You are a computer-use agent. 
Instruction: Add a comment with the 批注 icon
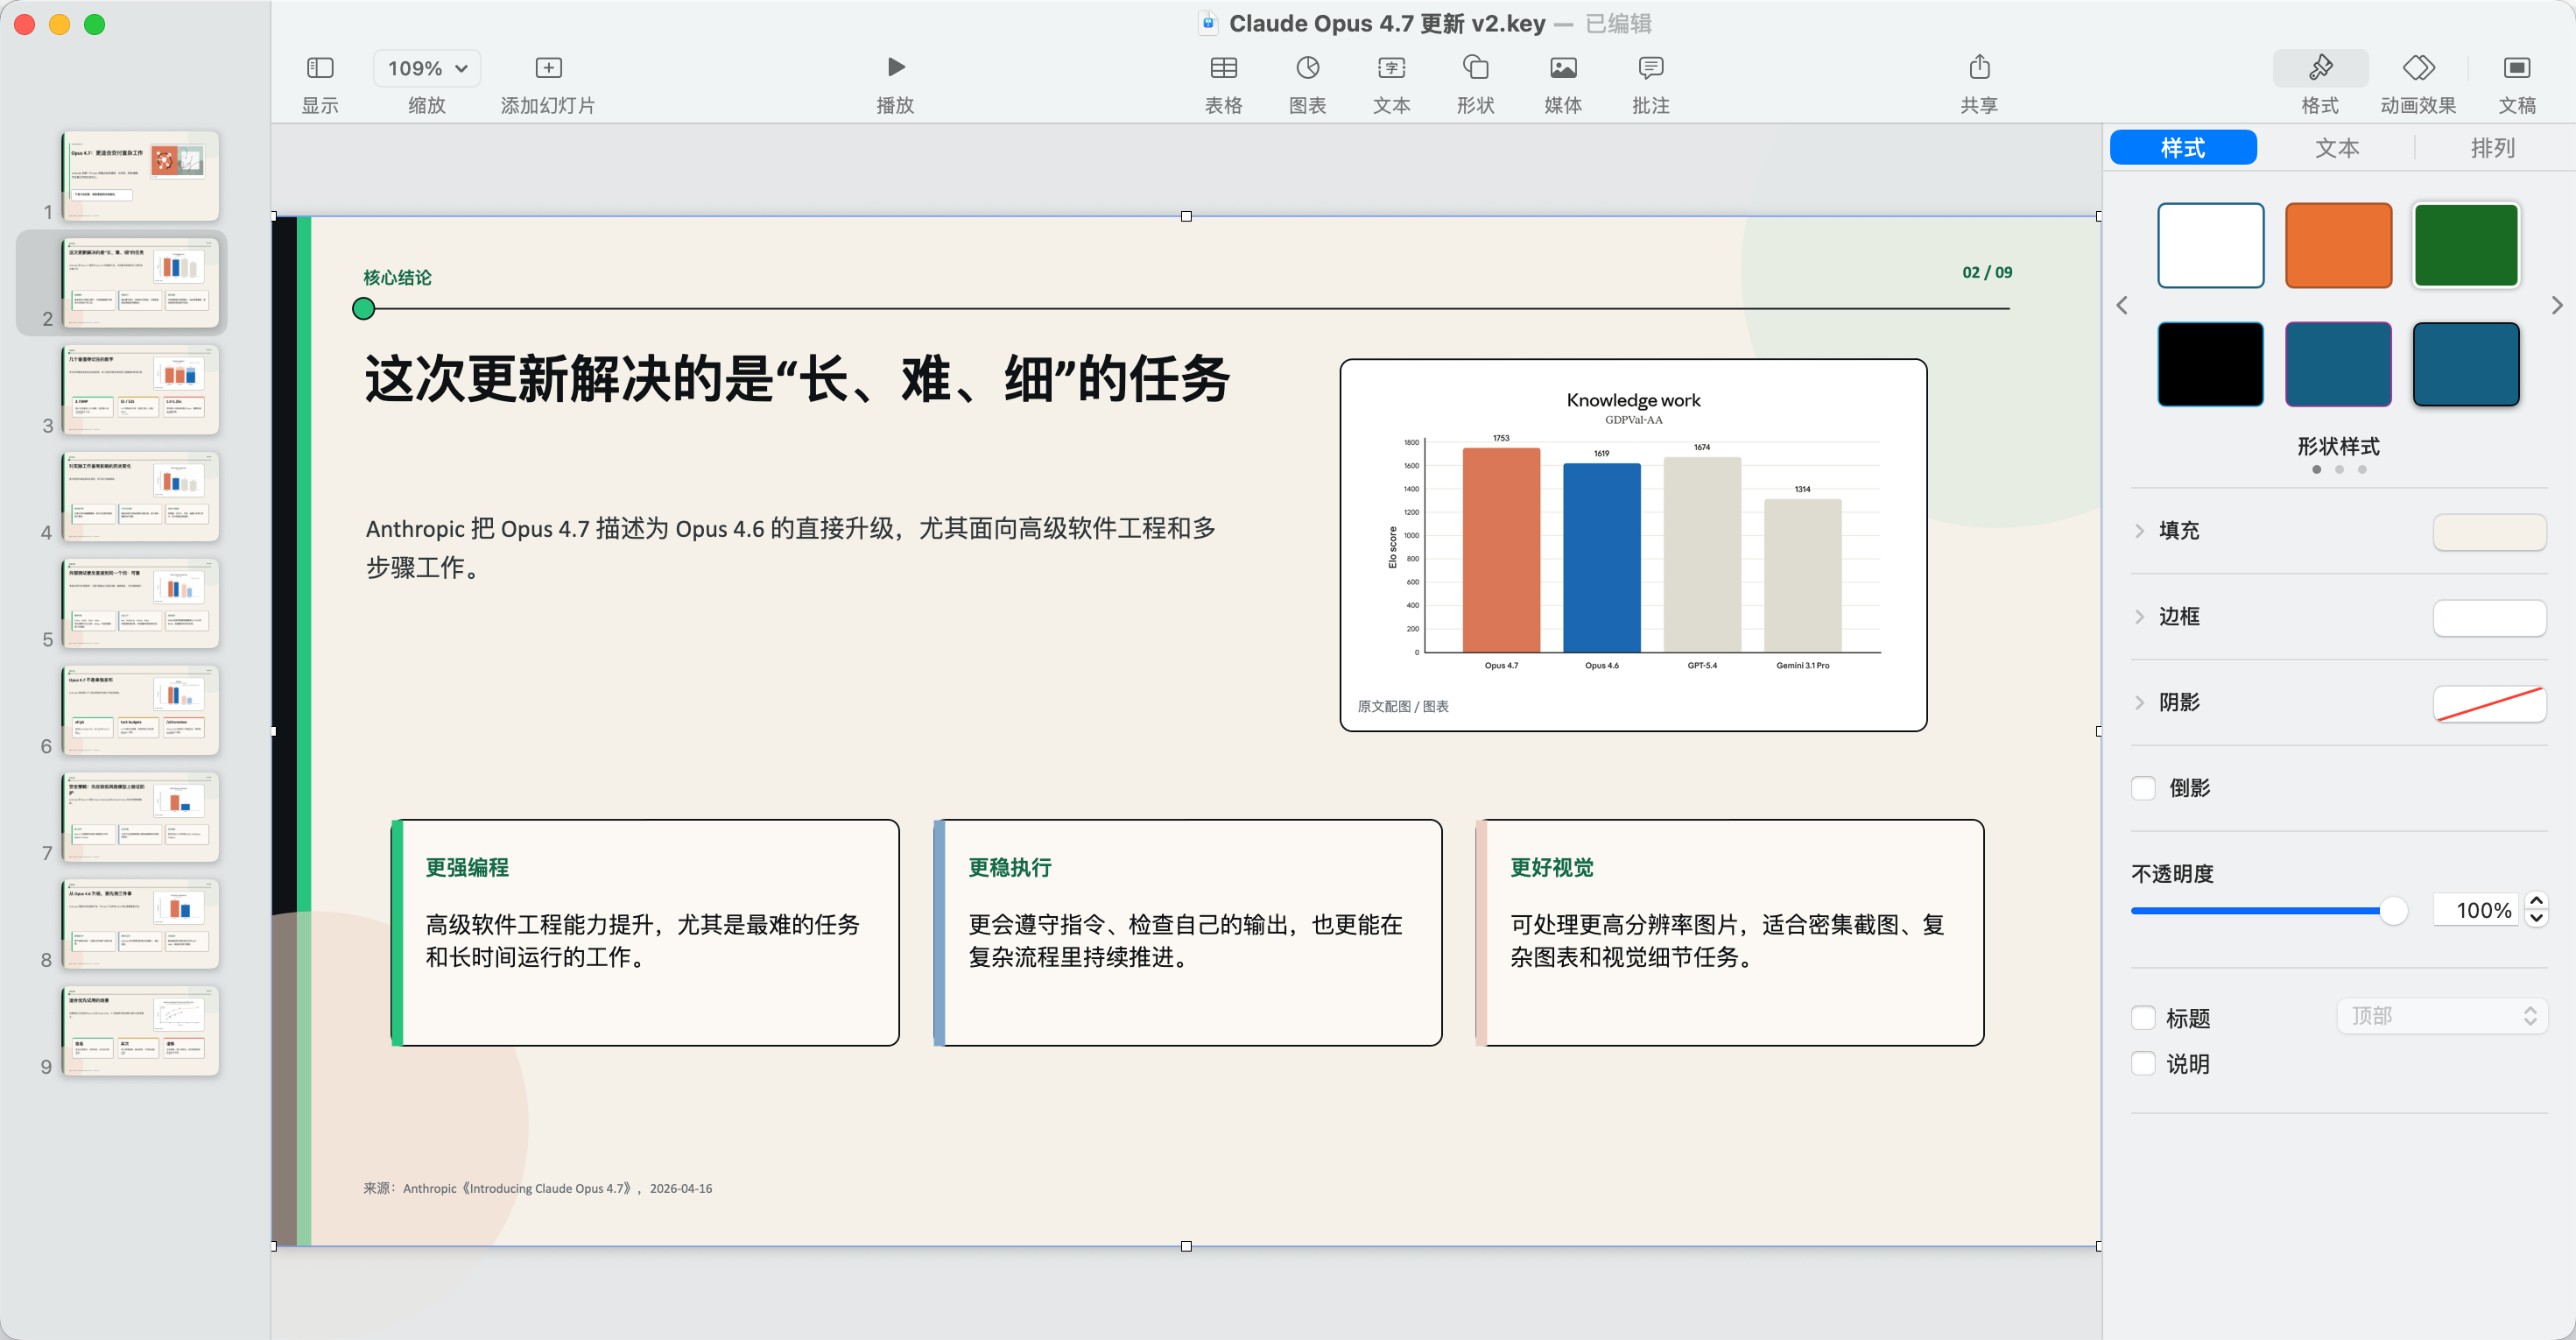click(x=1650, y=67)
